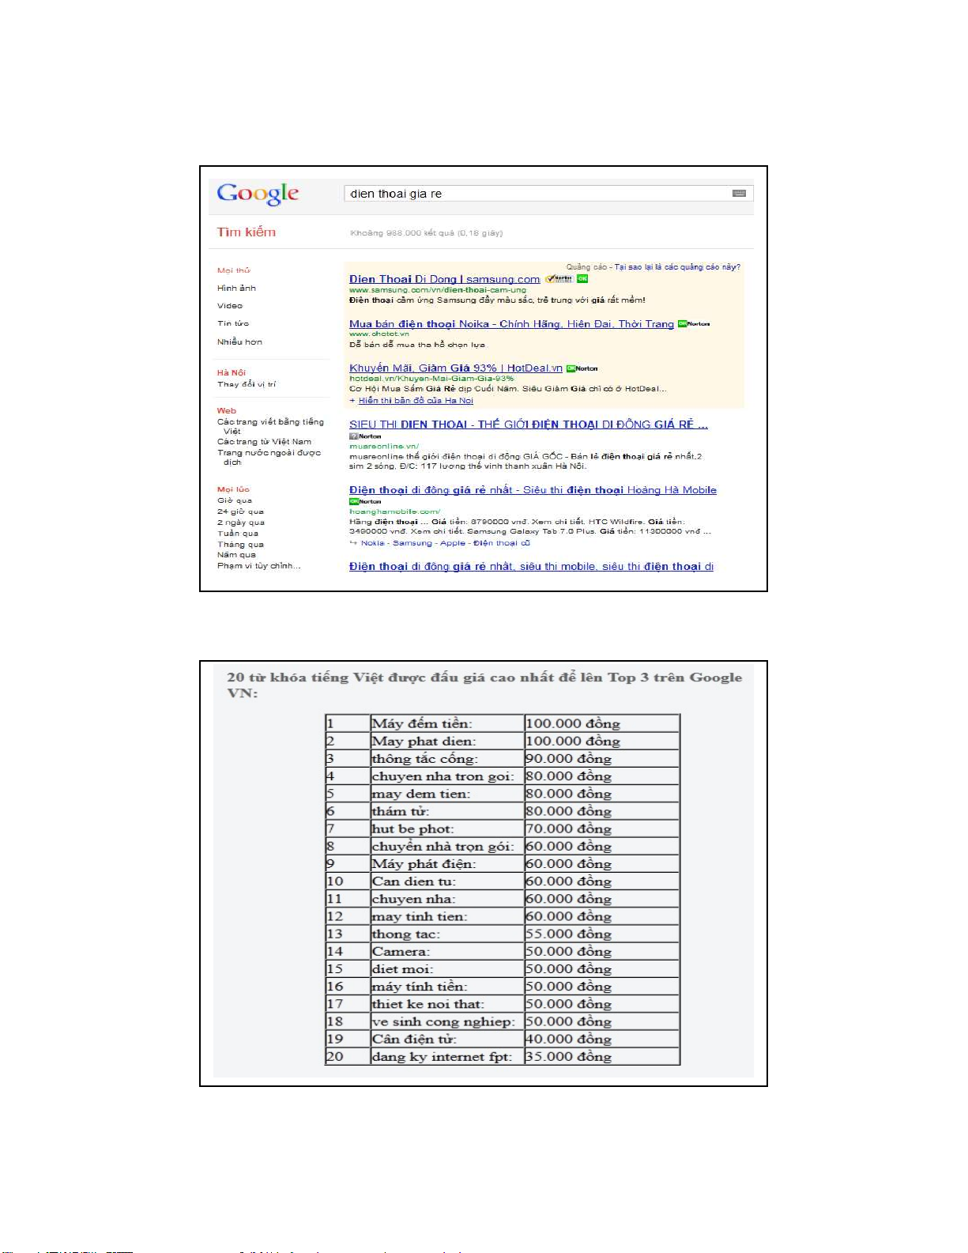This screenshot has width=968, height=1253.
Task: Filter results by 'Giờ qua'
Action: coord(235,500)
